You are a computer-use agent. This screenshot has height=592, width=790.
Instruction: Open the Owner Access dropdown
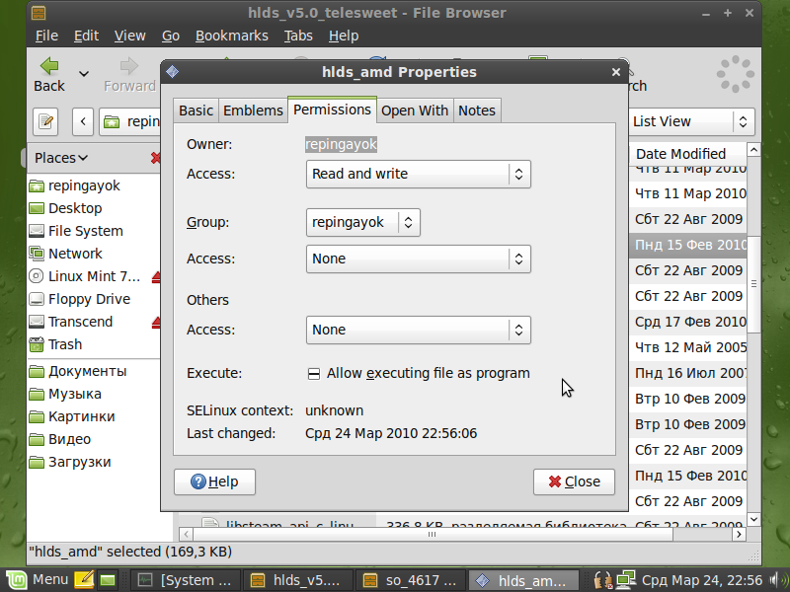coord(418,175)
